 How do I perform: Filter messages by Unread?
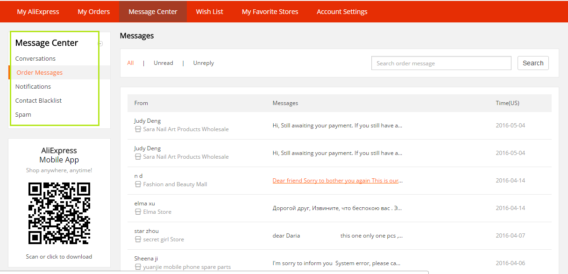[x=163, y=63]
